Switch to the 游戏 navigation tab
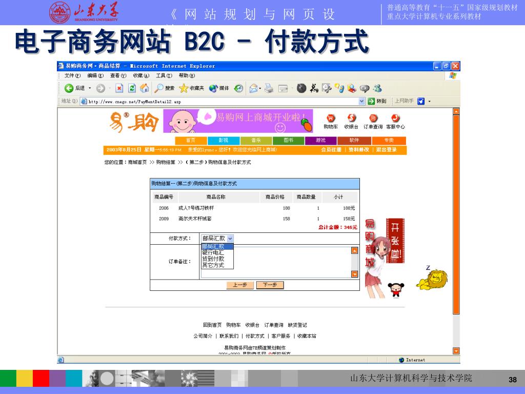Screen dimensions: 525x394 click(321, 140)
